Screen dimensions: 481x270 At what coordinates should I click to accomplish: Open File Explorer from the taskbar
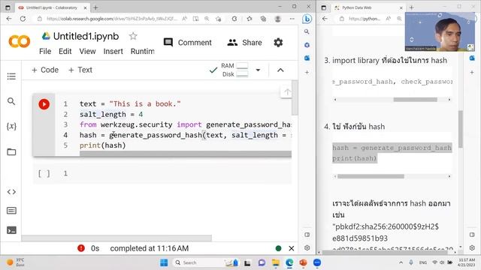click(276, 262)
